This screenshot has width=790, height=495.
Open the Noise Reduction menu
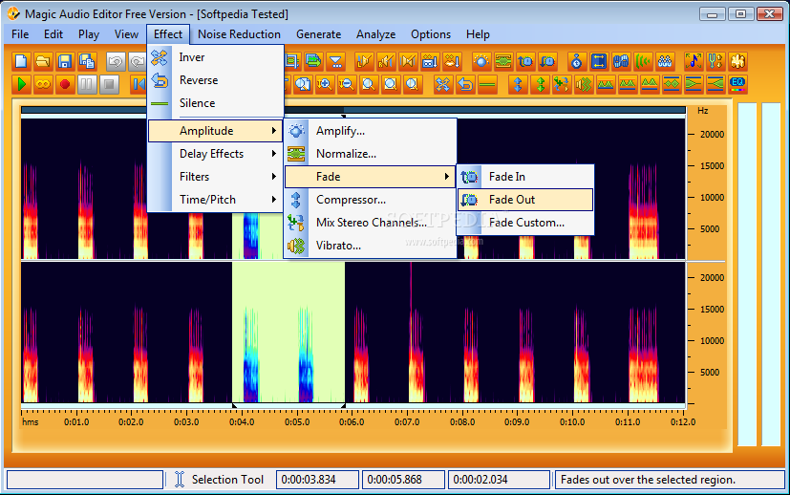[x=239, y=34]
